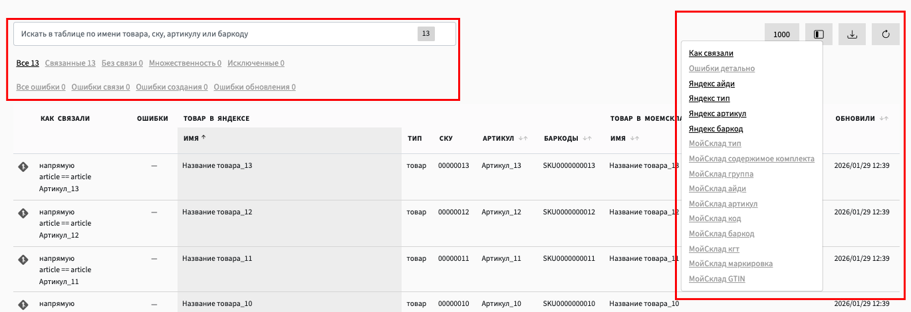Open the 1000 rows per page selector
911x312 pixels.
tap(782, 35)
